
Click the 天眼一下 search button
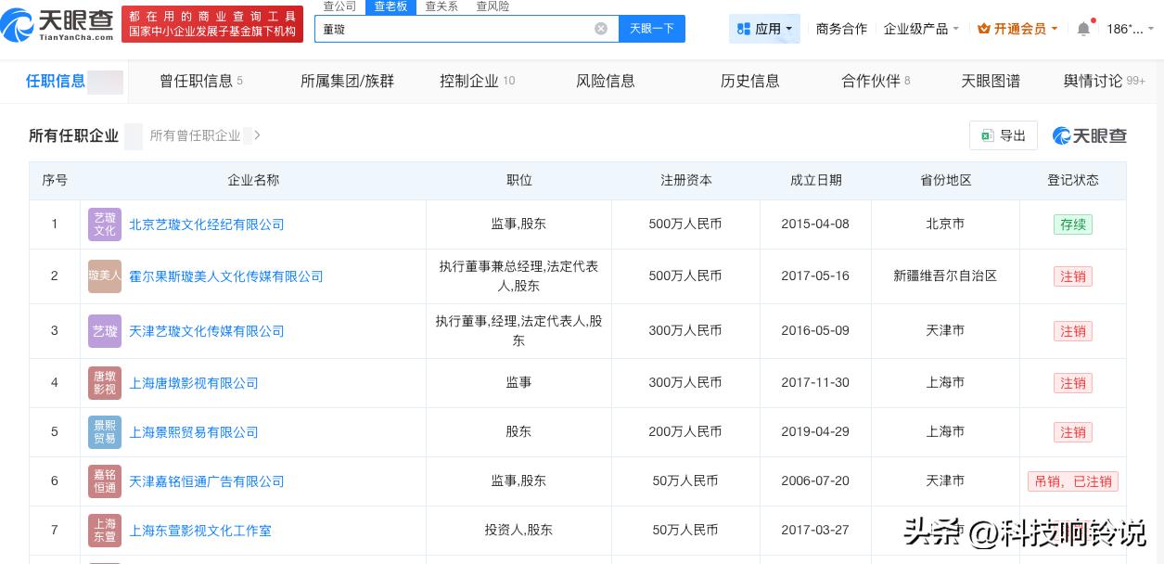click(651, 29)
